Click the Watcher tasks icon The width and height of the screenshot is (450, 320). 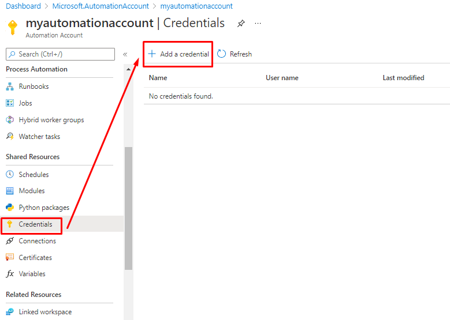tap(10, 137)
